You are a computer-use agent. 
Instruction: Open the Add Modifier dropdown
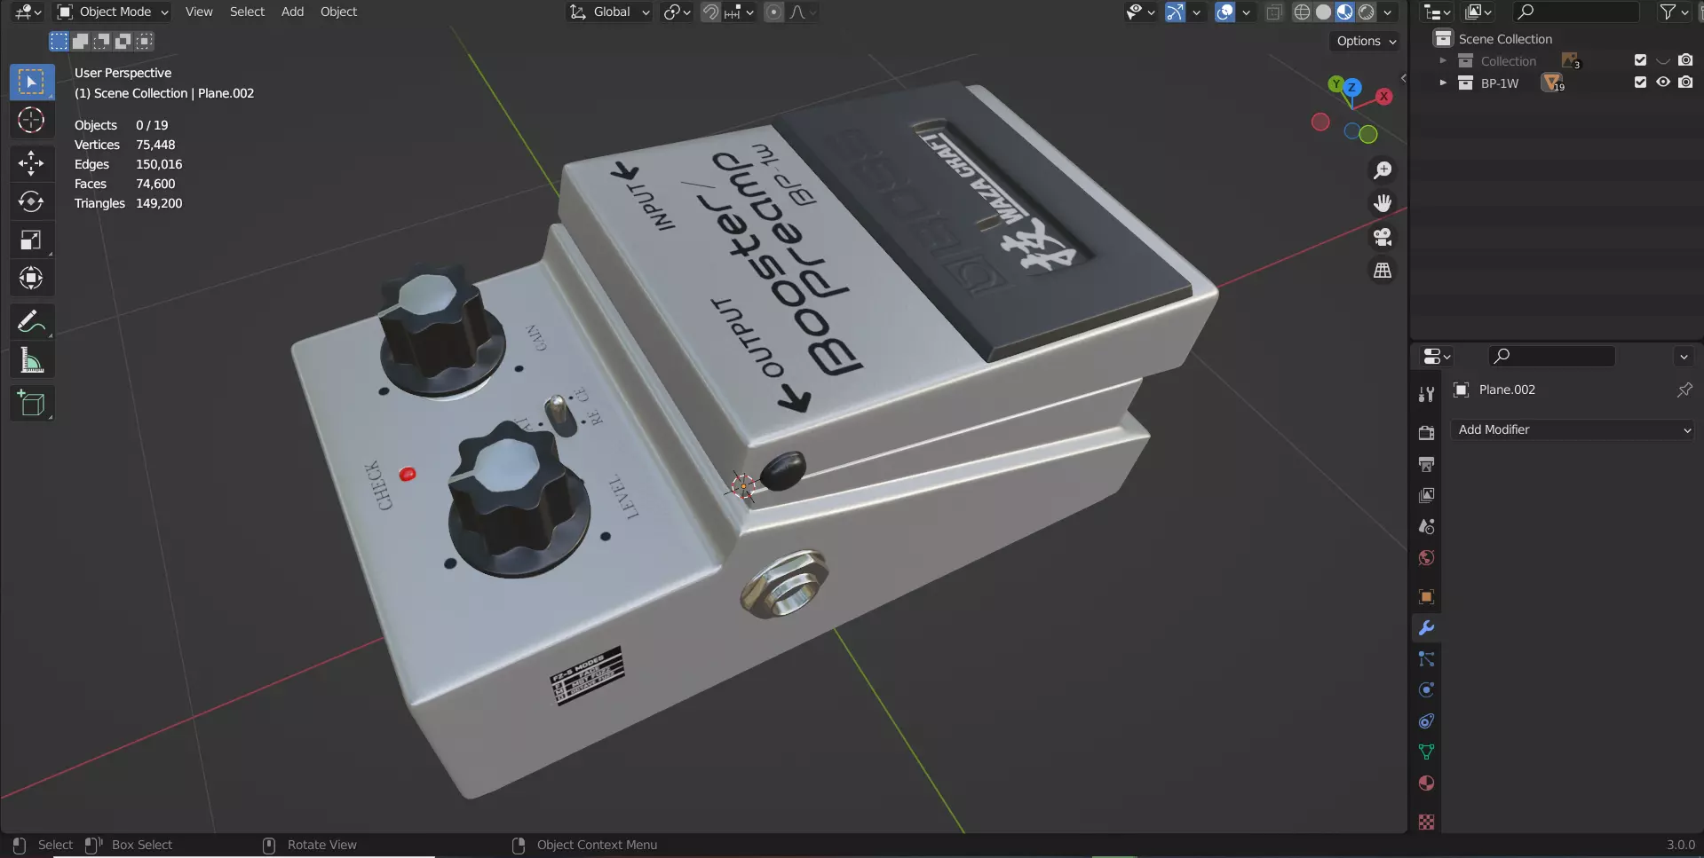pyautogui.click(x=1573, y=429)
